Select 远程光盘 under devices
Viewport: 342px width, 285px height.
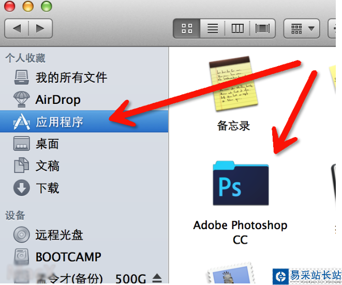(84, 235)
